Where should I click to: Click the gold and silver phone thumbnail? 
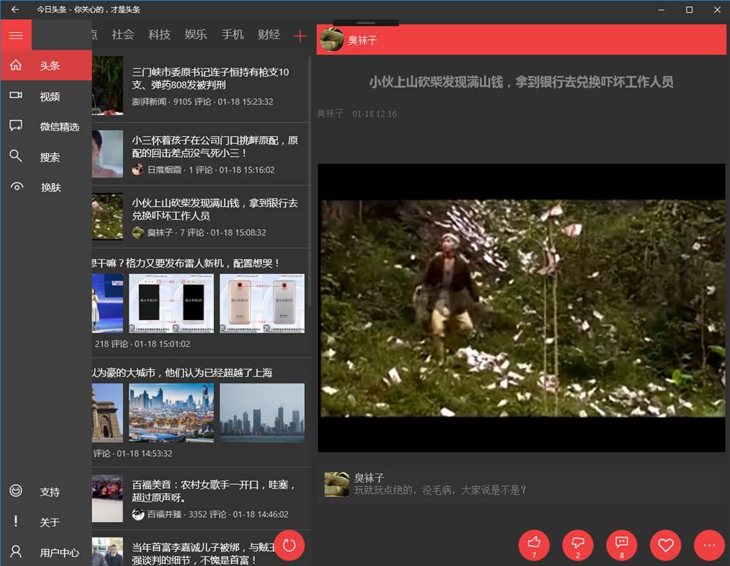[262, 303]
